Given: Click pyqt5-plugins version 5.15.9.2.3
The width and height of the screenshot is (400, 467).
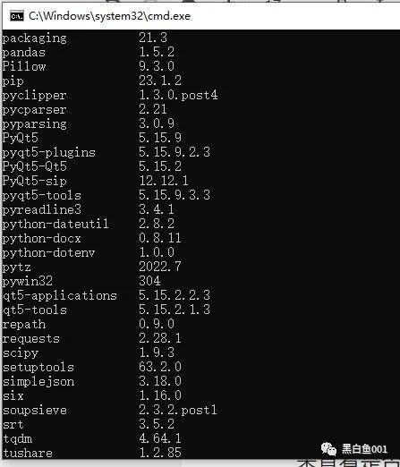Looking at the screenshot, I should point(174,152).
